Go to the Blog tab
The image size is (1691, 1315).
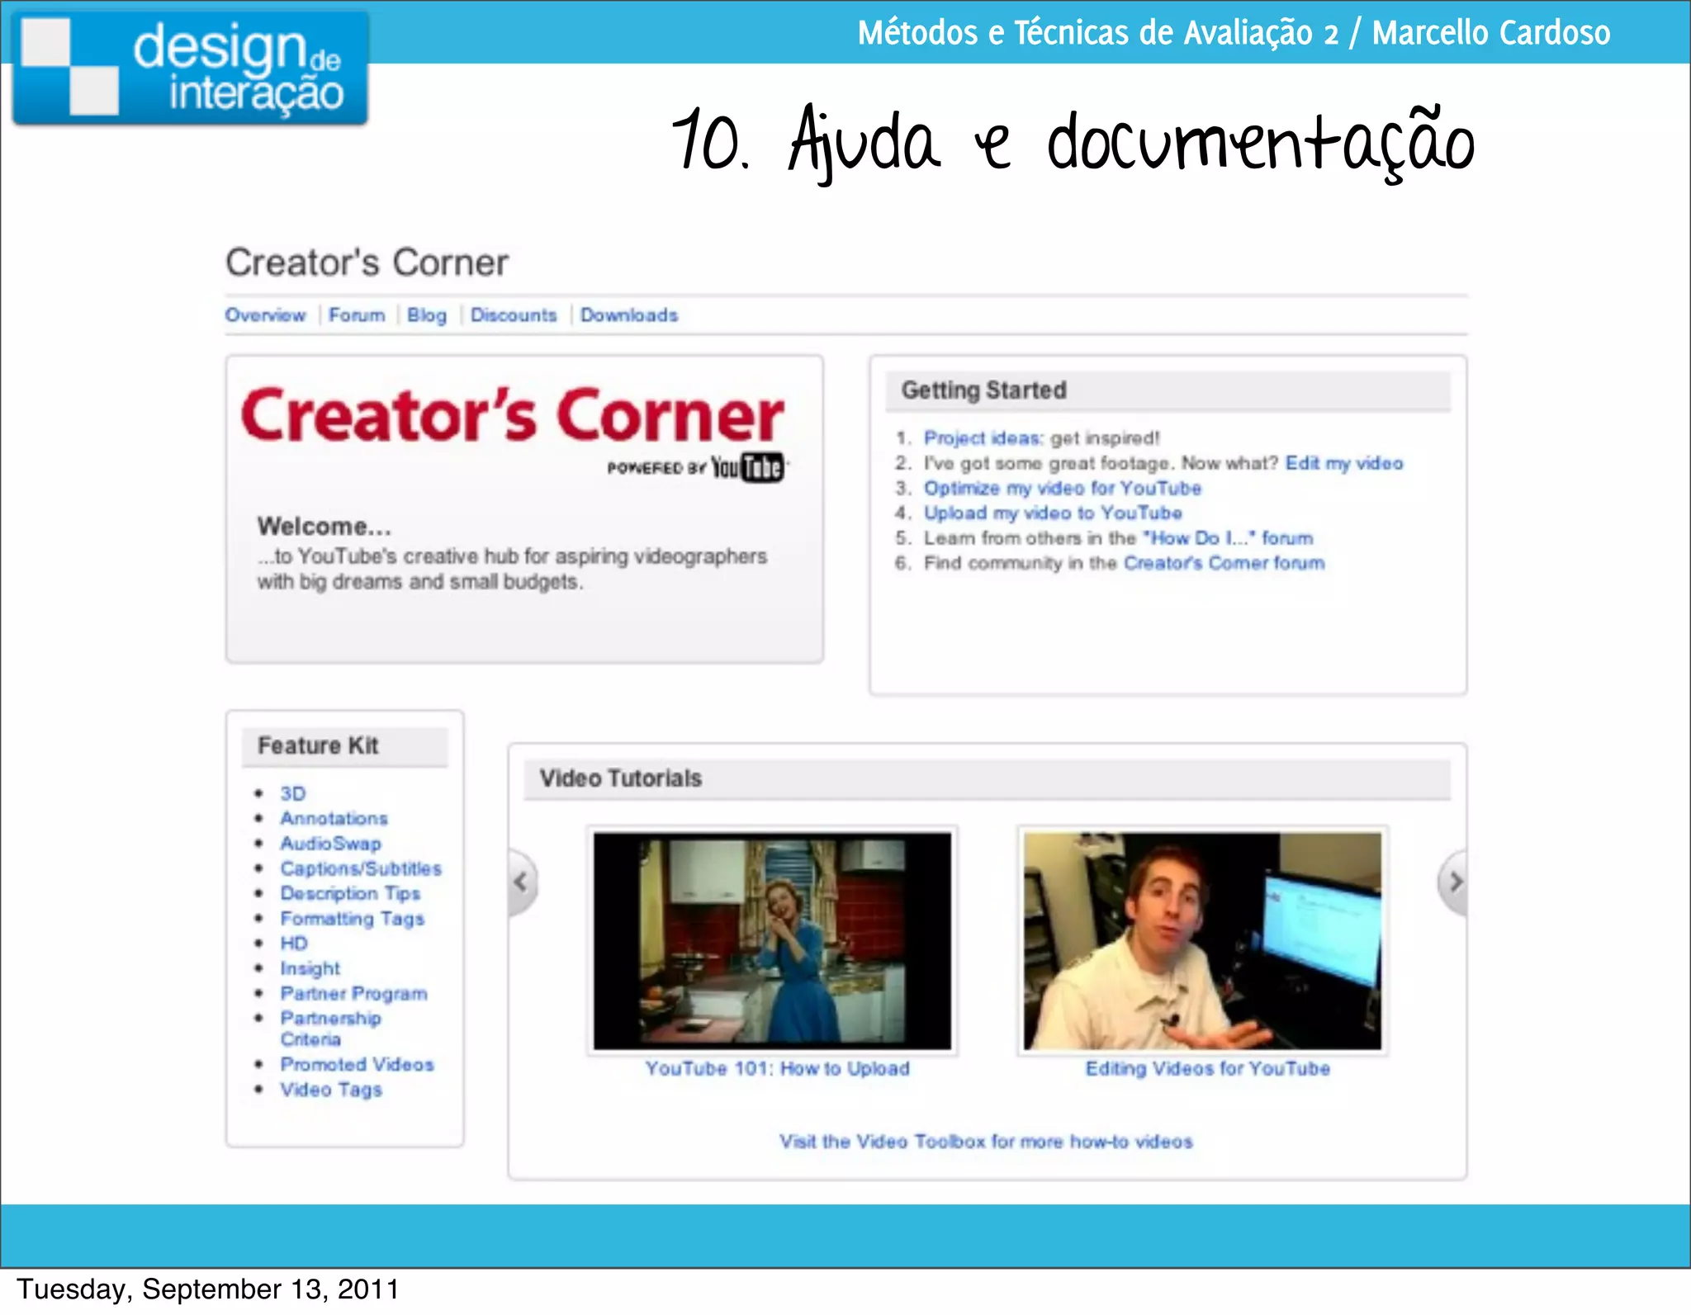click(427, 315)
